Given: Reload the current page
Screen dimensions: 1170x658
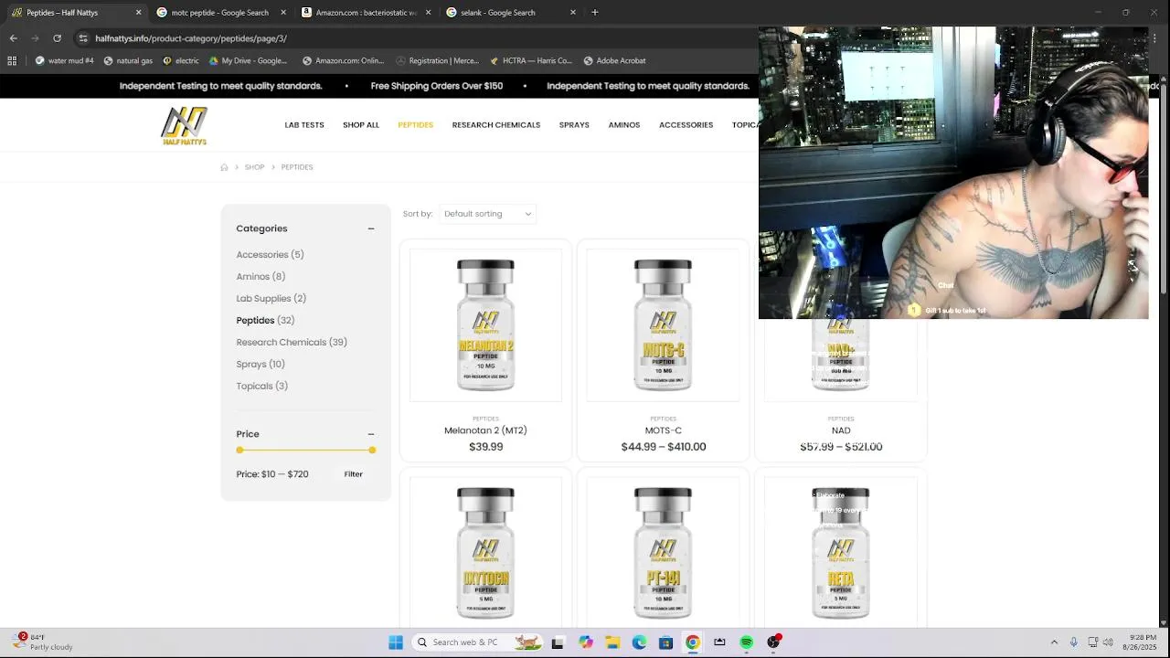Looking at the screenshot, I should [57, 38].
